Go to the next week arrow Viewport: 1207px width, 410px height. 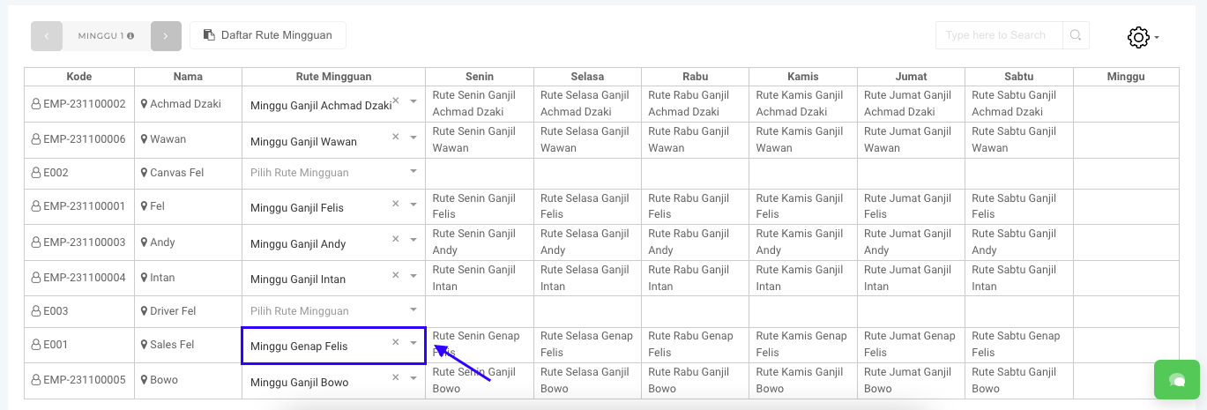point(166,36)
